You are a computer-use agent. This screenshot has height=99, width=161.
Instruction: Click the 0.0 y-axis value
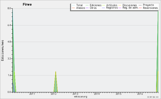pos(9,92)
